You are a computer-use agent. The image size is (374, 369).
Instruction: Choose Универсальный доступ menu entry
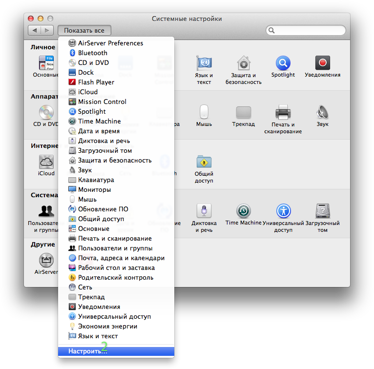click(x=116, y=317)
